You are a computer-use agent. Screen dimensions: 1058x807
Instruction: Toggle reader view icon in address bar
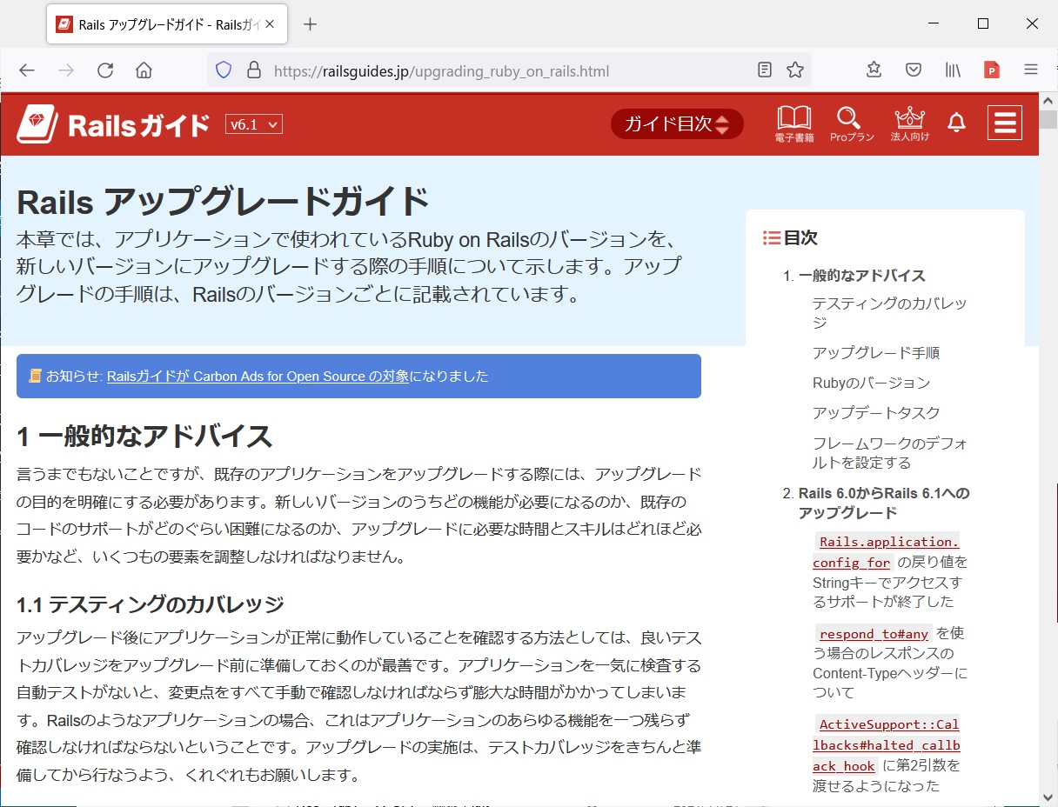765,70
